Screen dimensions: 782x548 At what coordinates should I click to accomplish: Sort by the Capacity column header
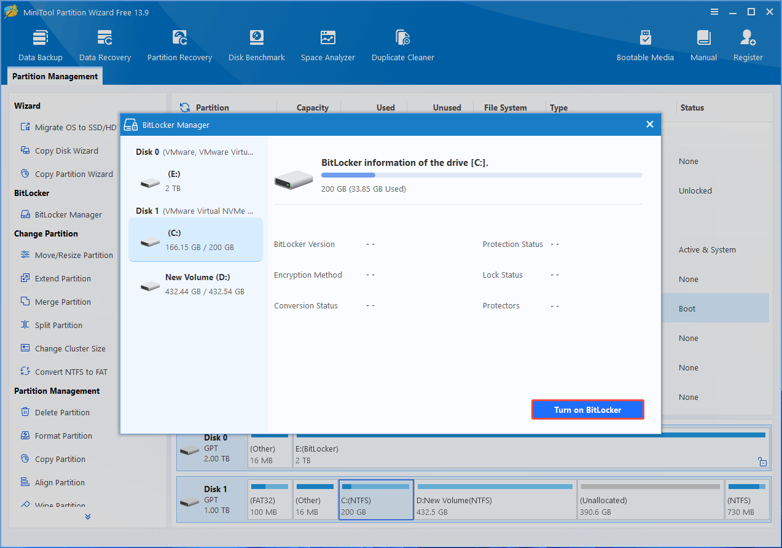pyautogui.click(x=313, y=108)
